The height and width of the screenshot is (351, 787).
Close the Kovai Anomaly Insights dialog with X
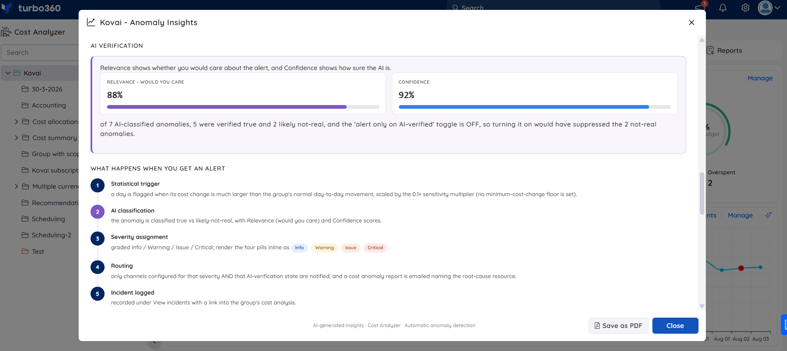[x=692, y=22]
